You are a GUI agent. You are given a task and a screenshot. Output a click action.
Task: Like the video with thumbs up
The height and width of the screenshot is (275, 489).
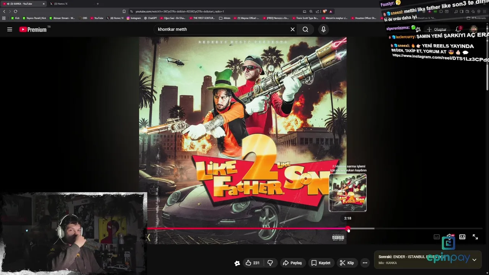pos(253,263)
